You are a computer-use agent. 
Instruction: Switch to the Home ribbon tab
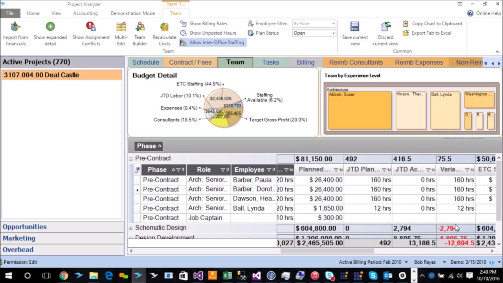(x=33, y=13)
